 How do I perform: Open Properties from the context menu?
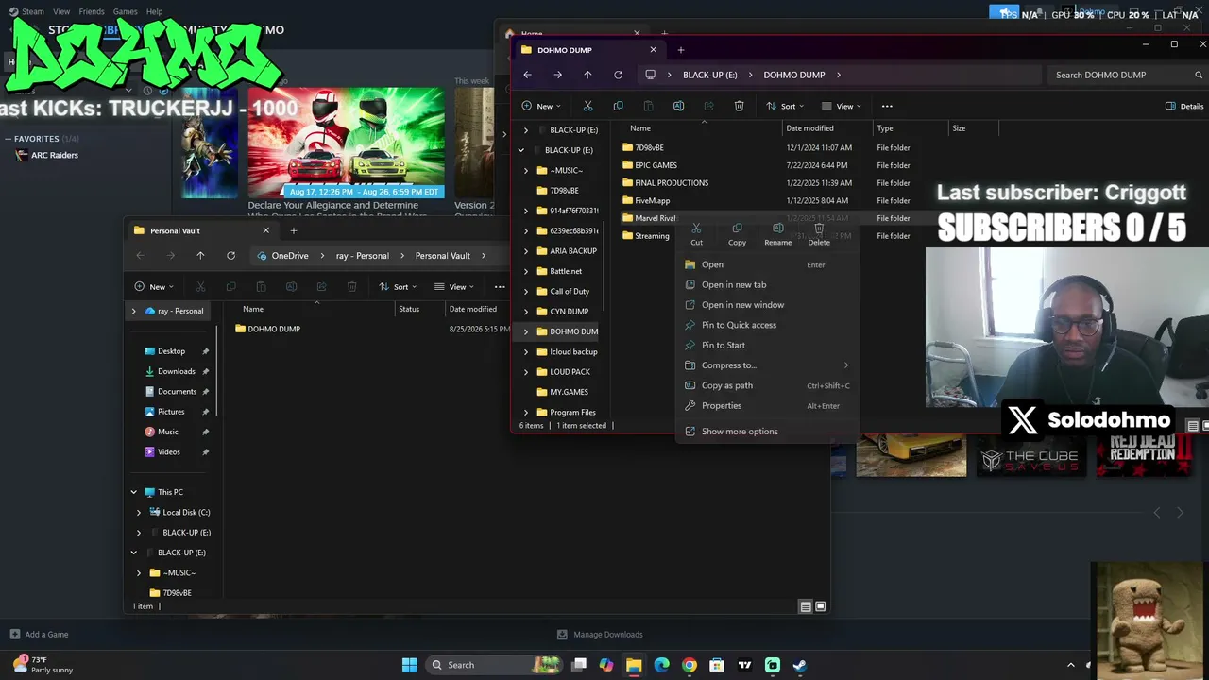pos(766,405)
